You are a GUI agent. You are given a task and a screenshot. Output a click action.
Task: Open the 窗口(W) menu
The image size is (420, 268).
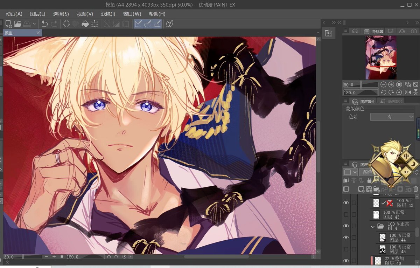point(132,14)
